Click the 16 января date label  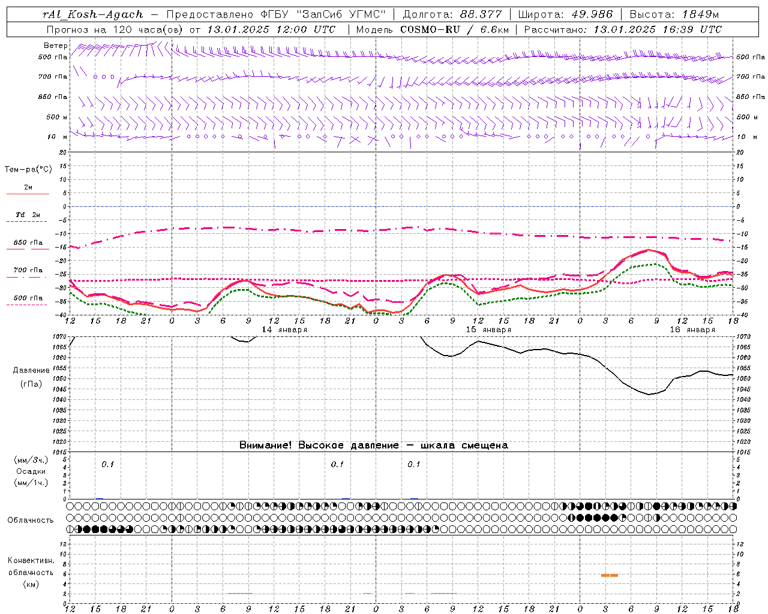tap(692, 330)
